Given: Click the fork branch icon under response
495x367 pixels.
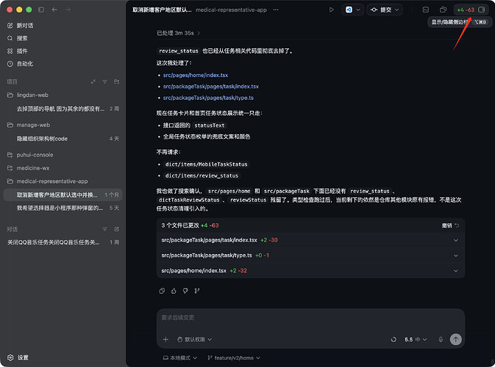Looking at the screenshot, I should pyautogui.click(x=197, y=291).
